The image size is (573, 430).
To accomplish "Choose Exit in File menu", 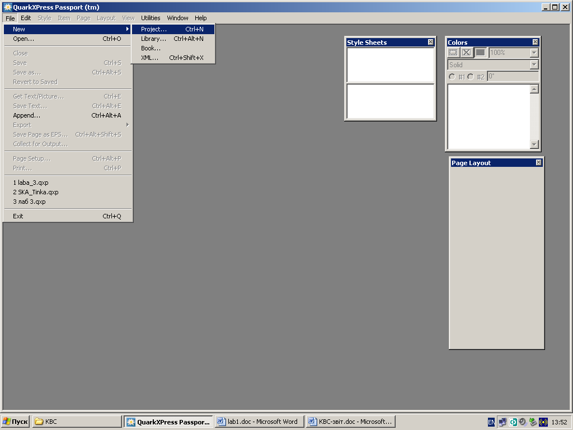I will point(68,216).
